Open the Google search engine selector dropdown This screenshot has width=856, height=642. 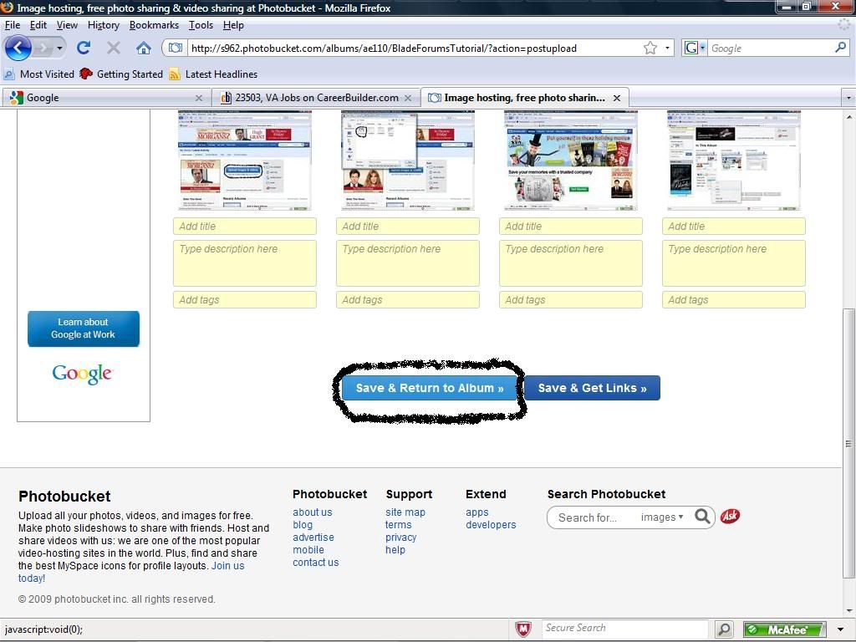click(695, 48)
